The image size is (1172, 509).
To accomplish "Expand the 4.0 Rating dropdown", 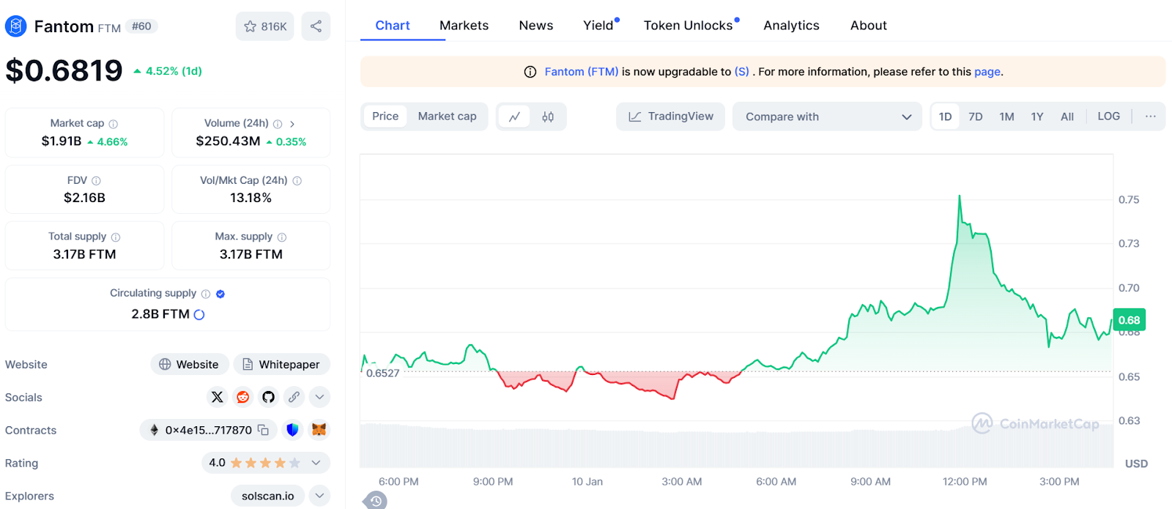I will [x=266, y=463].
